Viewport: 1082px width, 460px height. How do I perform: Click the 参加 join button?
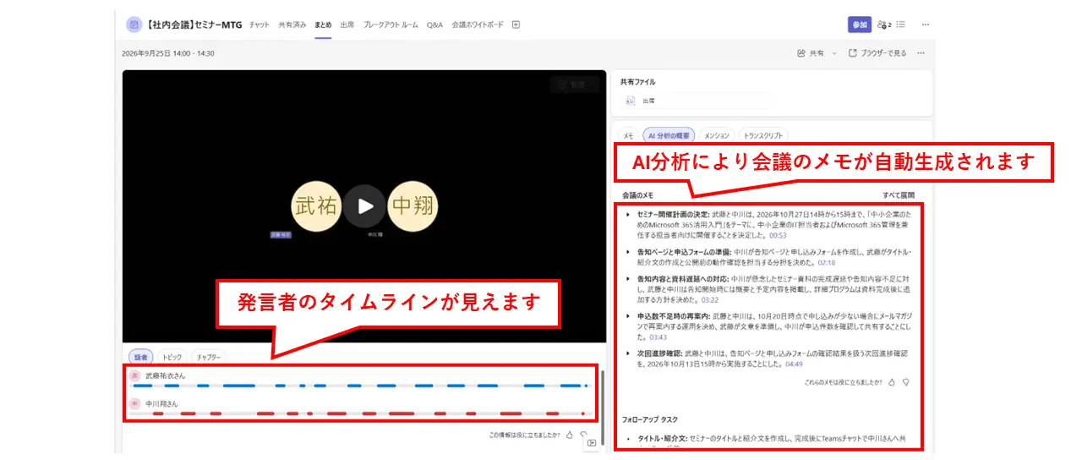[860, 25]
